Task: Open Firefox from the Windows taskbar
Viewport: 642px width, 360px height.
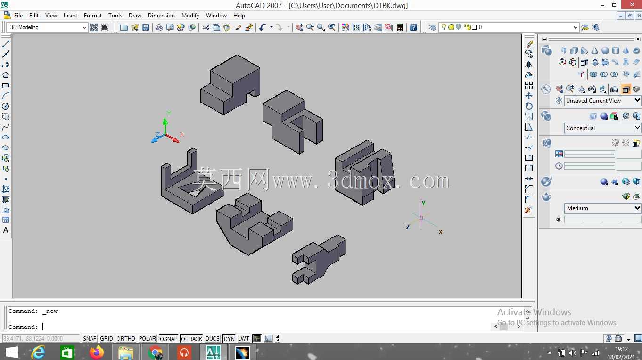Action: click(97, 352)
